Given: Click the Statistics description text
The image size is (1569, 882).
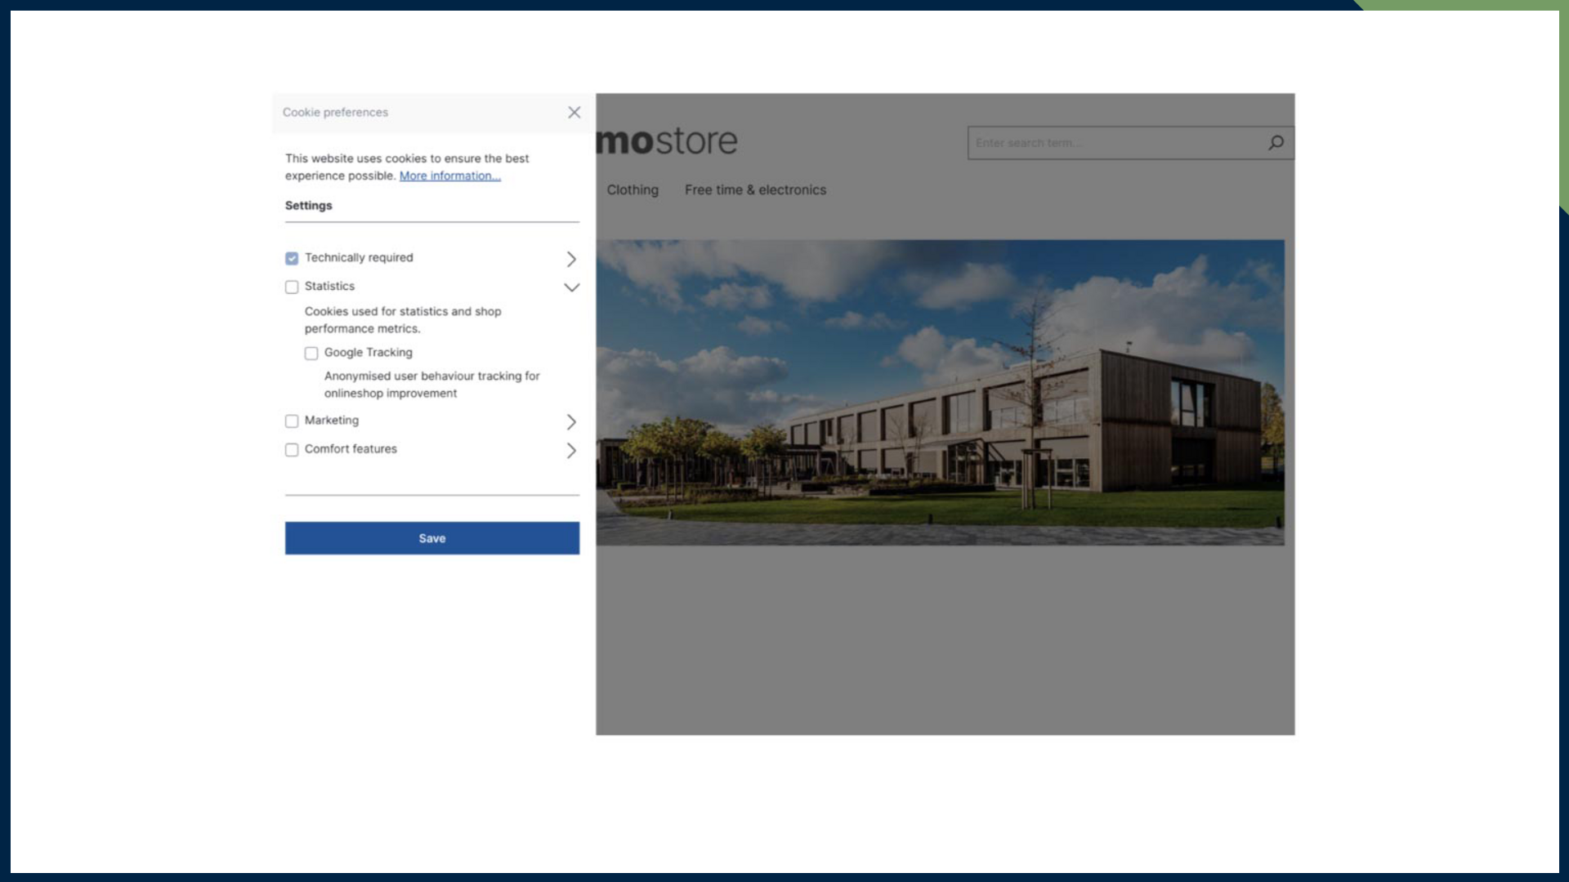Looking at the screenshot, I should [403, 319].
